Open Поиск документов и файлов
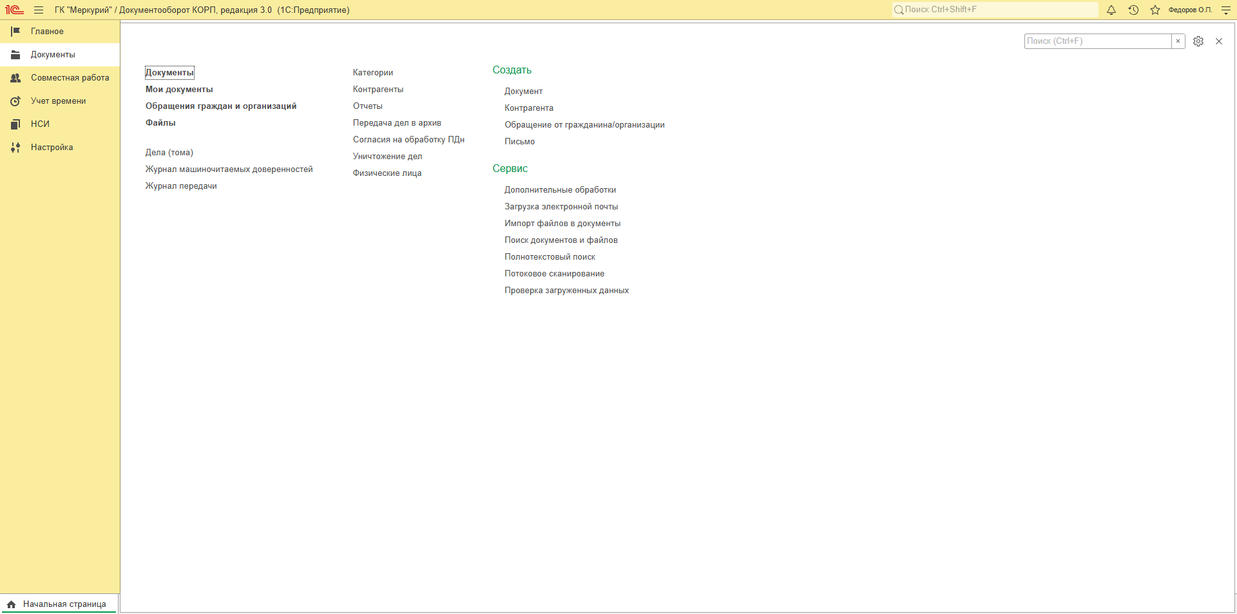The height and width of the screenshot is (614, 1237). coord(561,240)
